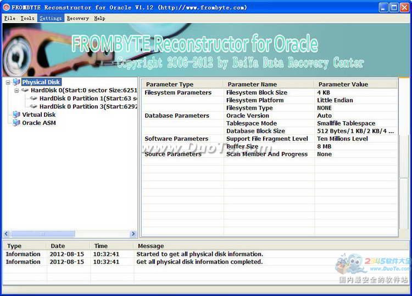The width and height of the screenshot is (412, 296).
Task: Click the HardDisk 0 Partition 1 drive icon
Action: 34,98
